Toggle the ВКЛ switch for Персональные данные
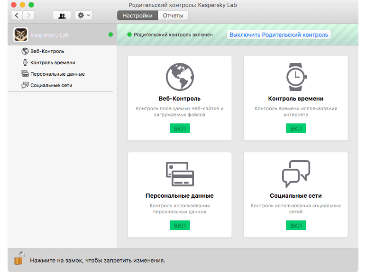 (180, 226)
